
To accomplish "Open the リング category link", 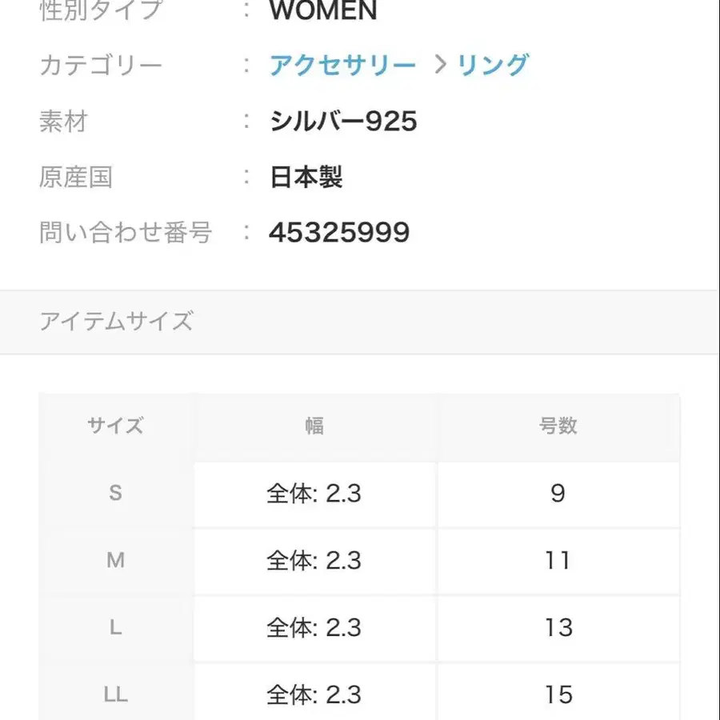I will click(493, 65).
